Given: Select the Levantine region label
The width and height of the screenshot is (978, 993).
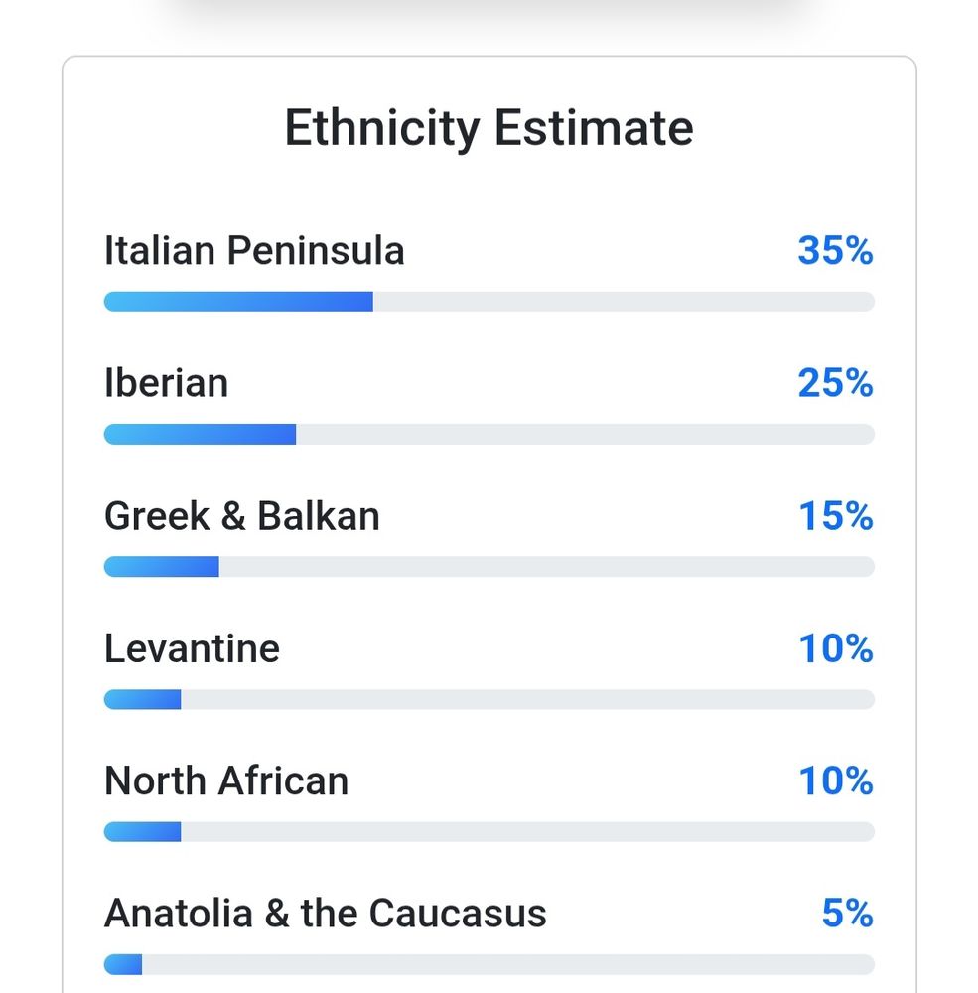Looking at the screenshot, I should [x=192, y=648].
